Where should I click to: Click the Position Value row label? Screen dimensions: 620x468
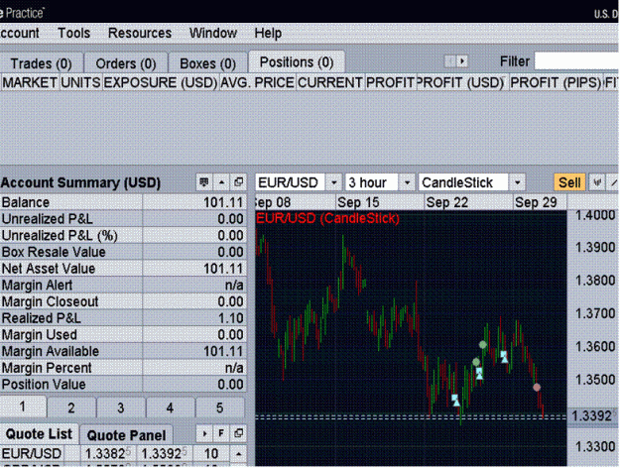point(44,385)
